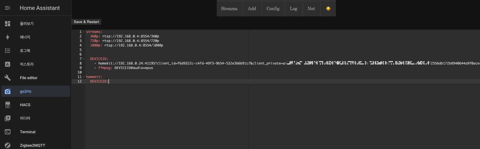The width and height of the screenshot is (480, 149).
Task: Open the 로그북 list icon
Action: click(x=8, y=51)
